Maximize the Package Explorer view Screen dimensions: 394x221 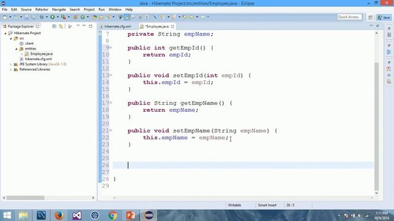pos(90,26)
